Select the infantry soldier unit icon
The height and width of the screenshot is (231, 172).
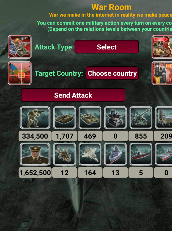pos(35,118)
